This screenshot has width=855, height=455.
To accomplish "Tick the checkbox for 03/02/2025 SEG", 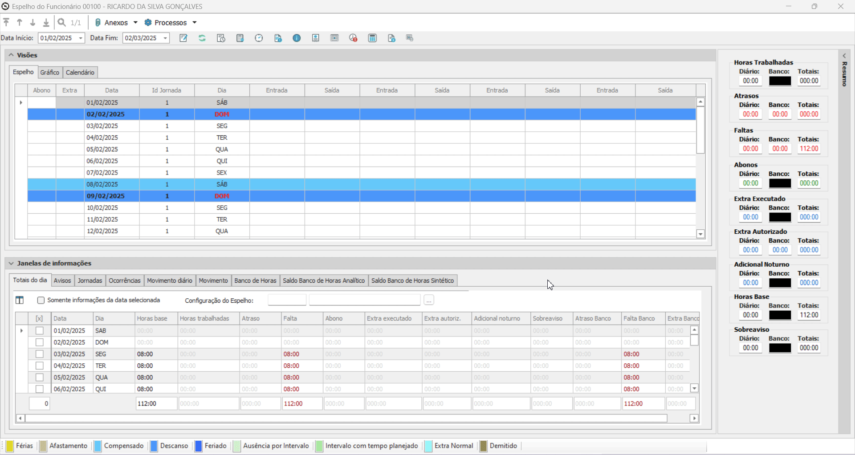I will pyautogui.click(x=40, y=354).
